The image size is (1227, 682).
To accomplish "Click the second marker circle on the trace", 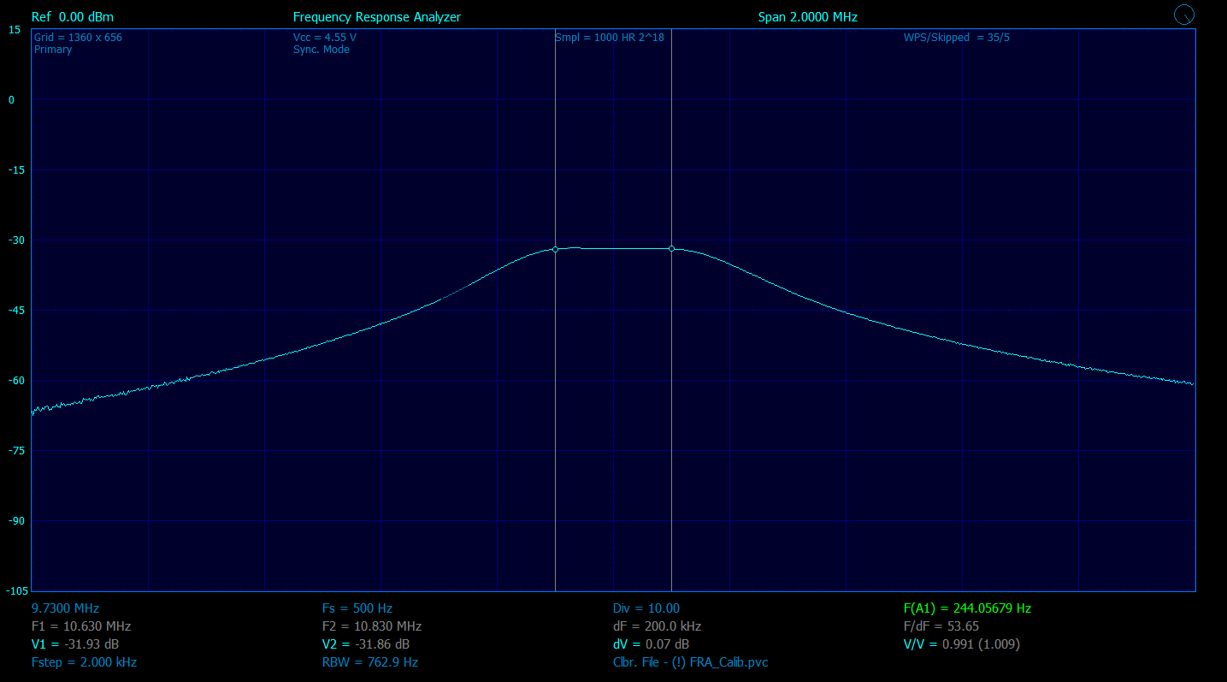I will click(x=671, y=249).
